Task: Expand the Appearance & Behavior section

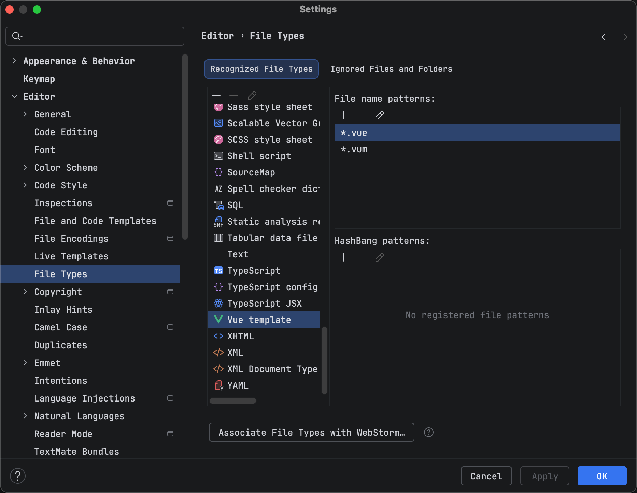Action: [14, 61]
